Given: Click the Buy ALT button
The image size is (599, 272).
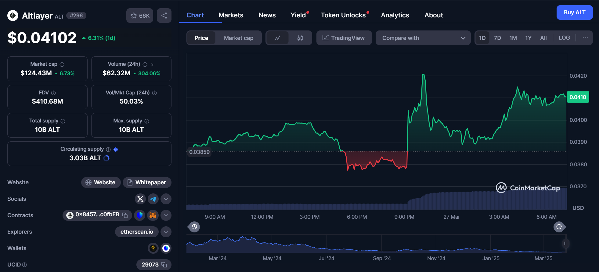Looking at the screenshot, I should [574, 12].
